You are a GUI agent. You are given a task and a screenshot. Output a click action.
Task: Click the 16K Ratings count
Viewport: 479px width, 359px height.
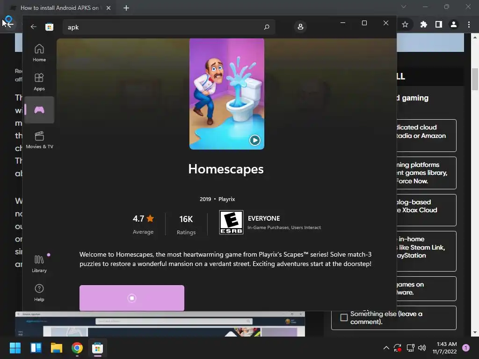click(186, 225)
